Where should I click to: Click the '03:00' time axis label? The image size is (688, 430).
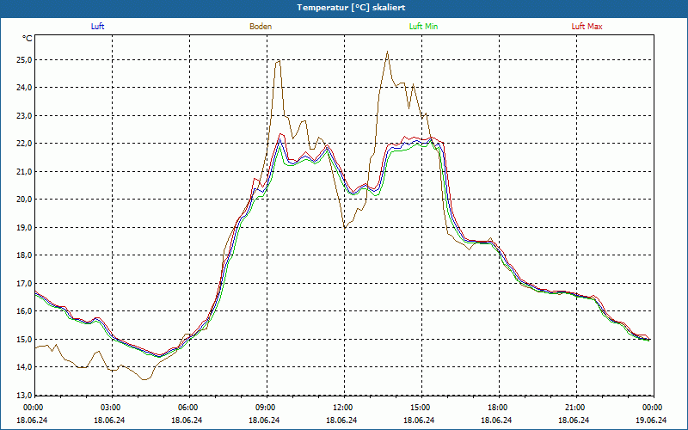coord(110,408)
